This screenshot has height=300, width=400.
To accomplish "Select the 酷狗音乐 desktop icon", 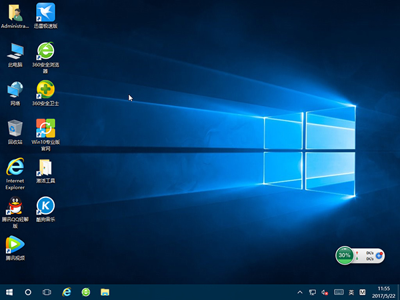I will (x=45, y=205).
